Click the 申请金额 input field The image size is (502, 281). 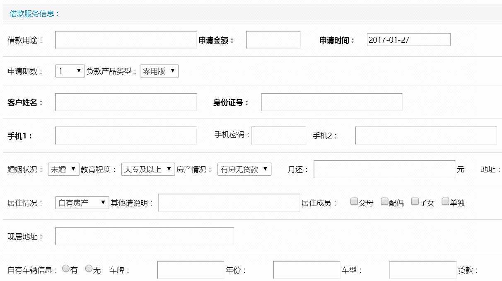pyautogui.click(x=273, y=40)
